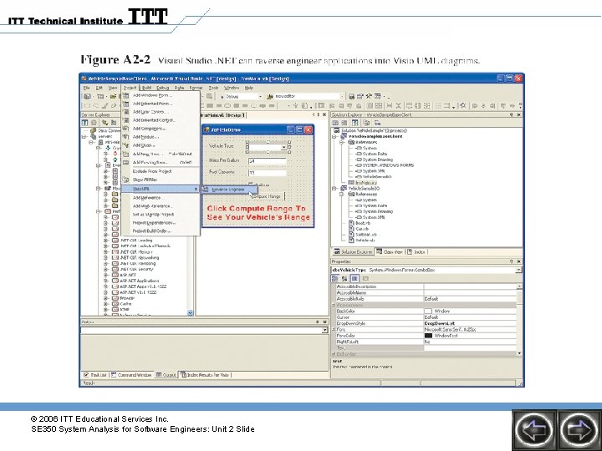The width and height of the screenshot is (602, 451).
Task: Open the File menu
Action: point(87,88)
